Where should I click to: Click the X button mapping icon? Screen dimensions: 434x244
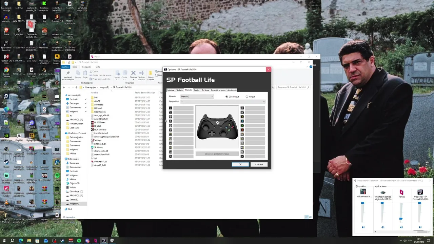point(242,121)
